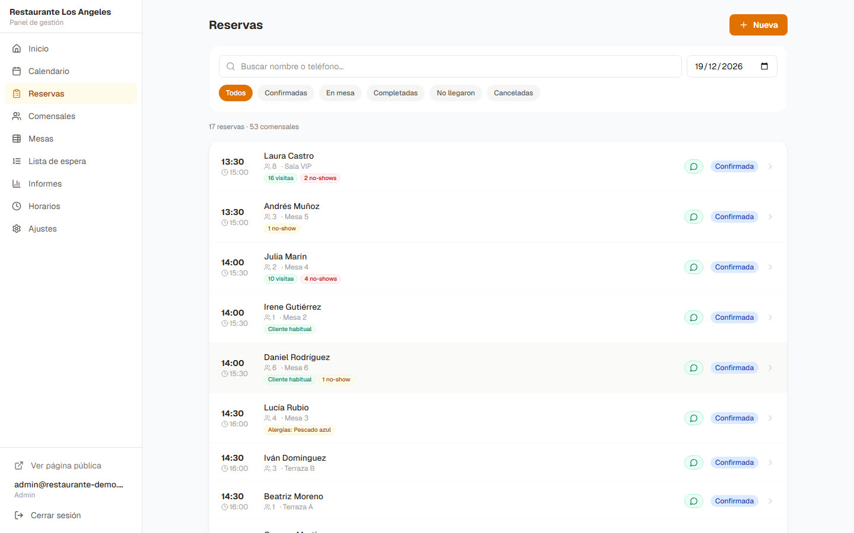Select the Todos filter chip
This screenshot has width=854, height=533.
pyautogui.click(x=235, y=93)
